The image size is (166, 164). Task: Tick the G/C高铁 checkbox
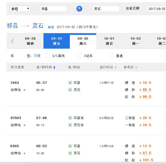(x=48, y=55)
